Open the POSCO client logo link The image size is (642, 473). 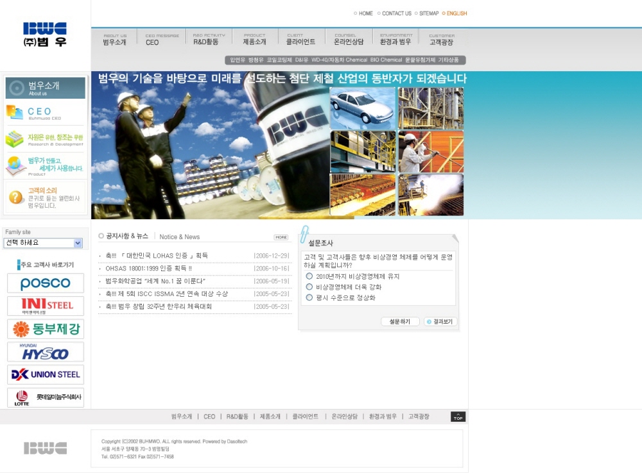coord(46,283)
